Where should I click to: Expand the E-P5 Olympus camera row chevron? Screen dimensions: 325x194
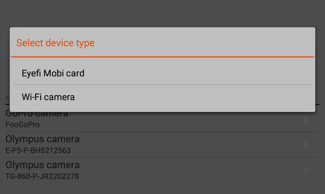(x=305, y=145)
